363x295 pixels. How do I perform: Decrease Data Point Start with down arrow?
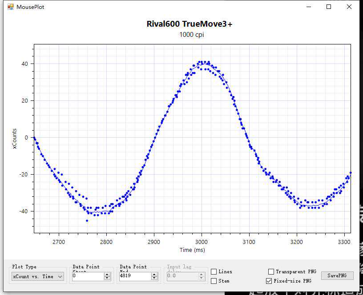107,279
